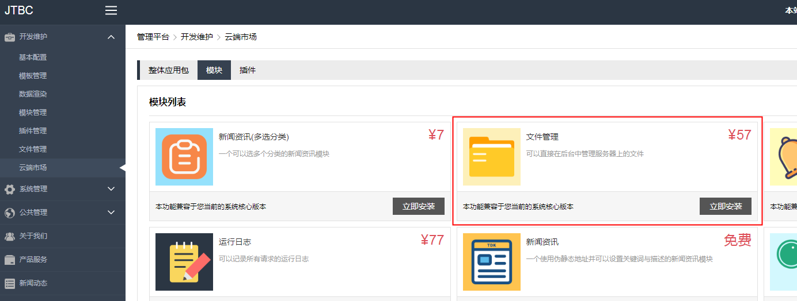Viewport: 797px width, 301px height.
Task: Click 立即安装 for 新闻资讯(多选分类)
Action: 419,206
